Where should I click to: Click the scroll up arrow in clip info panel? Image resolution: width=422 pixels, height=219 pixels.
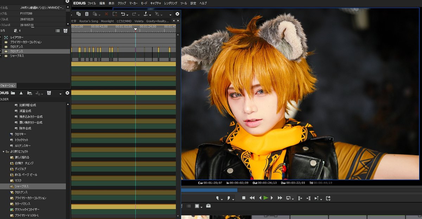point(68,7)
